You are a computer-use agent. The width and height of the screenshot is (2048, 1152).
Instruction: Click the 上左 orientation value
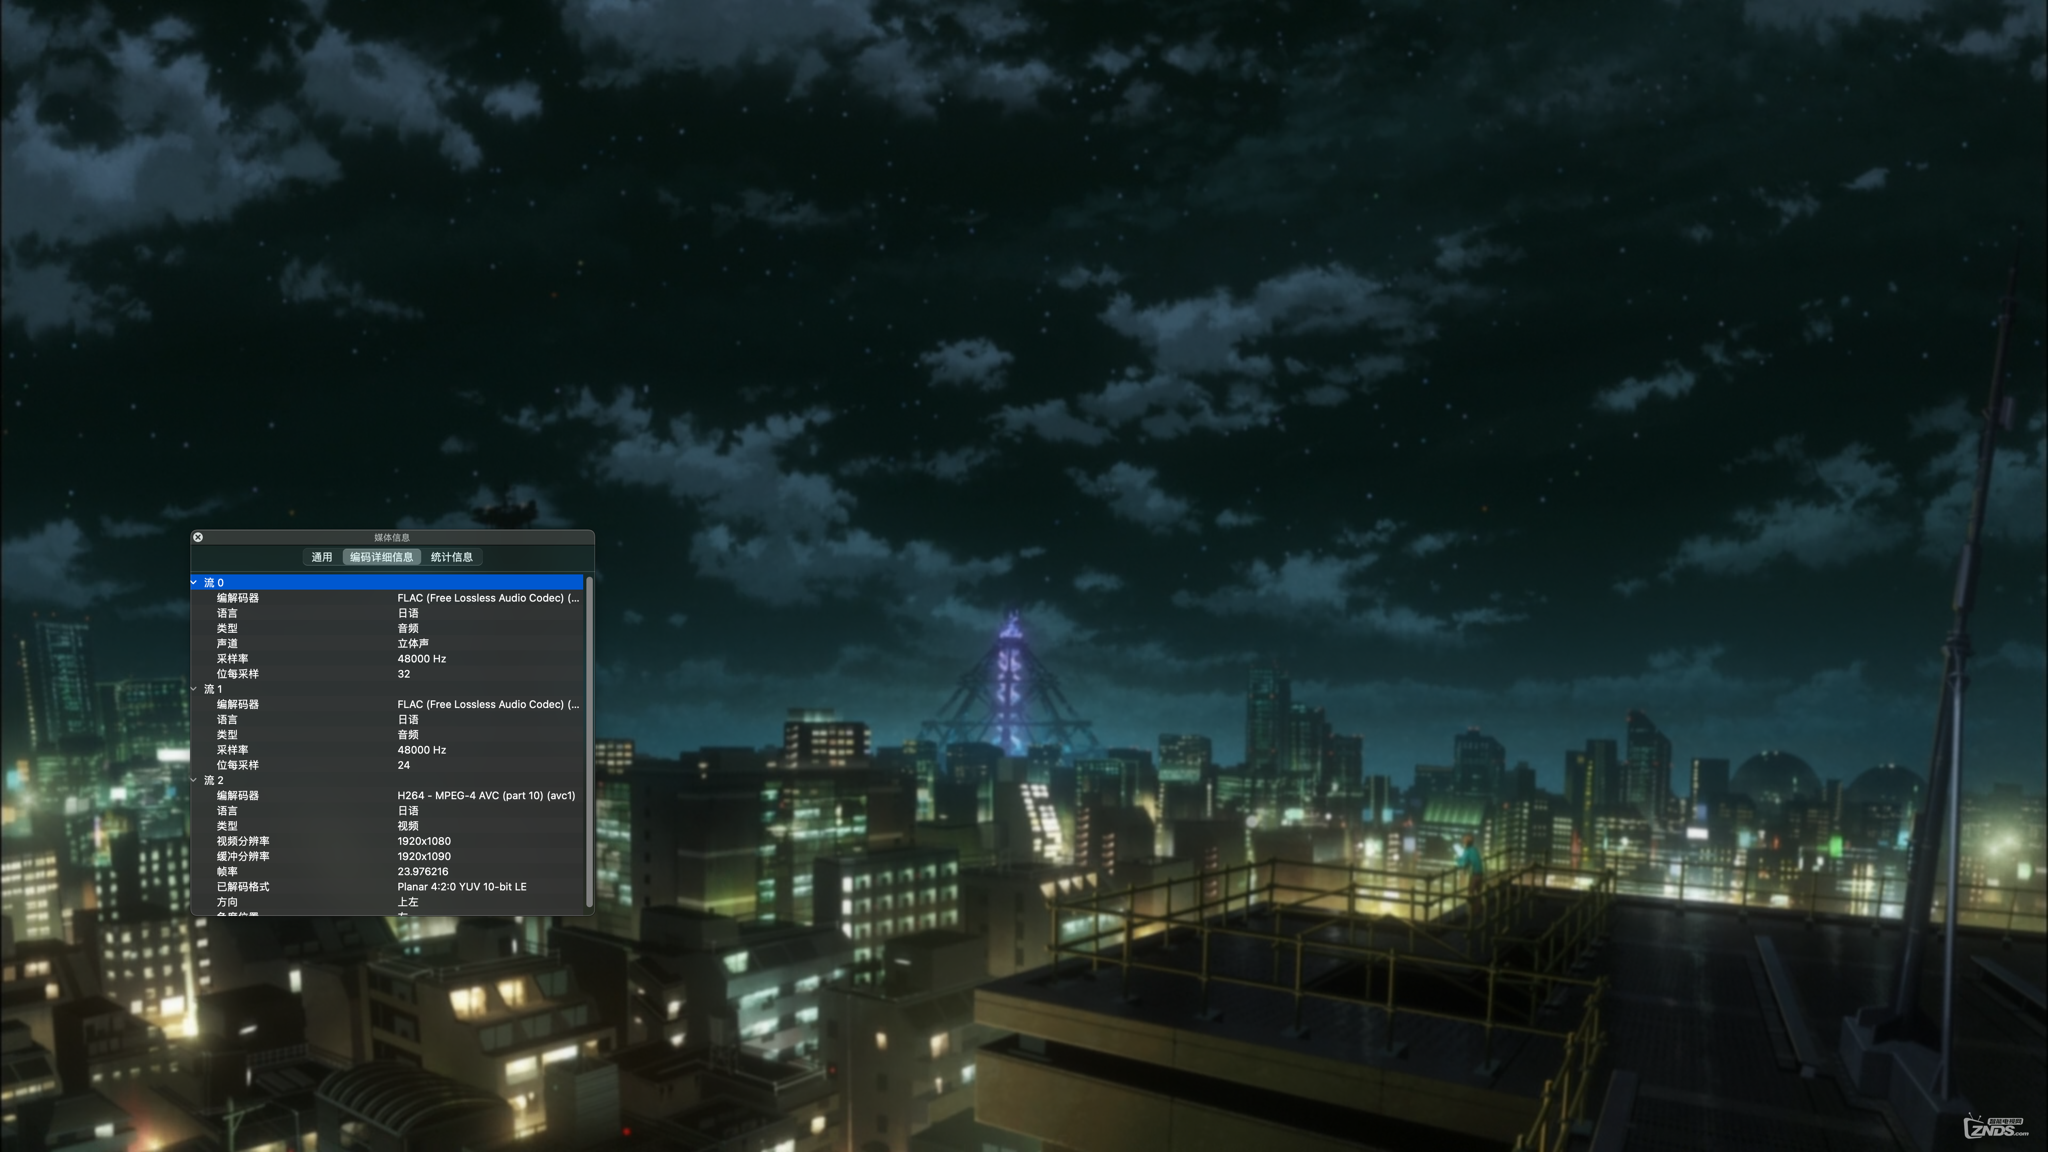[x=408, y=902]
